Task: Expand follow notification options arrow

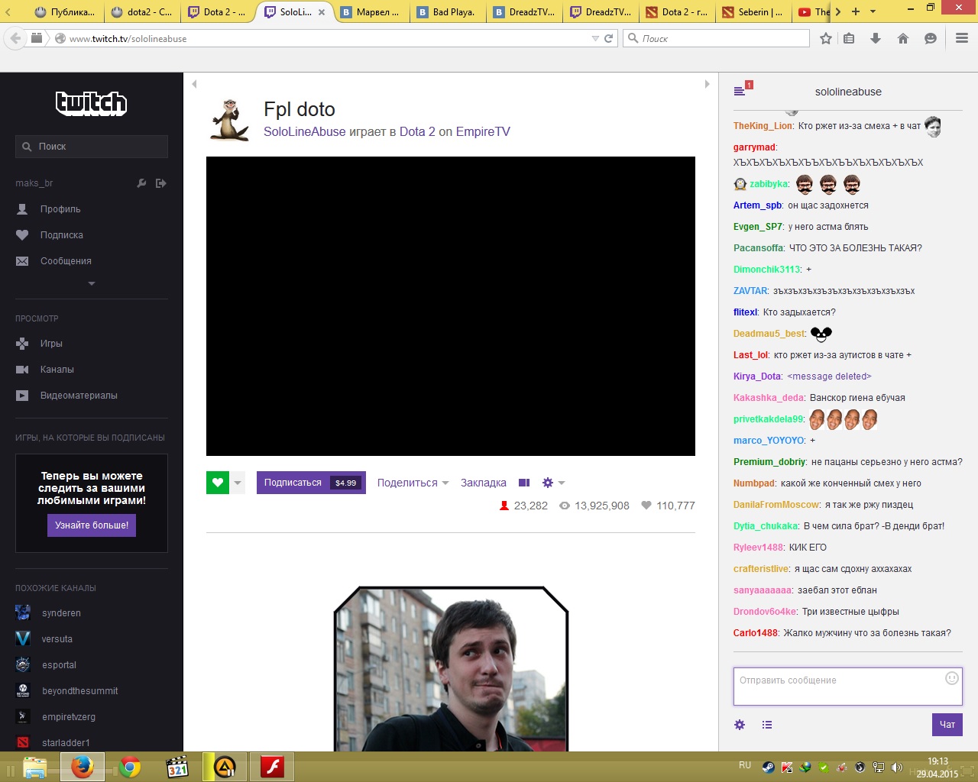Action: 238,483
